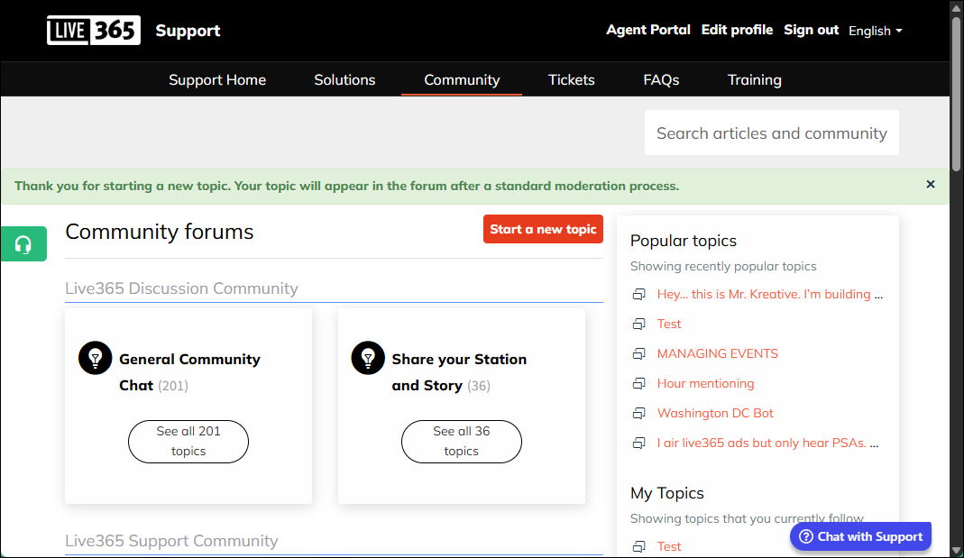
Task: Open the Tickets tab
Action: coord(572,80)
